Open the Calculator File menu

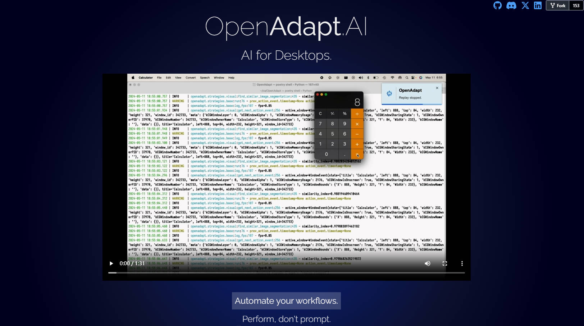pyautogui.click(x=159, y=77)
